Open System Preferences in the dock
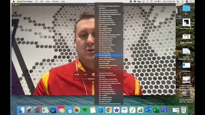 [x=37, y=110]
